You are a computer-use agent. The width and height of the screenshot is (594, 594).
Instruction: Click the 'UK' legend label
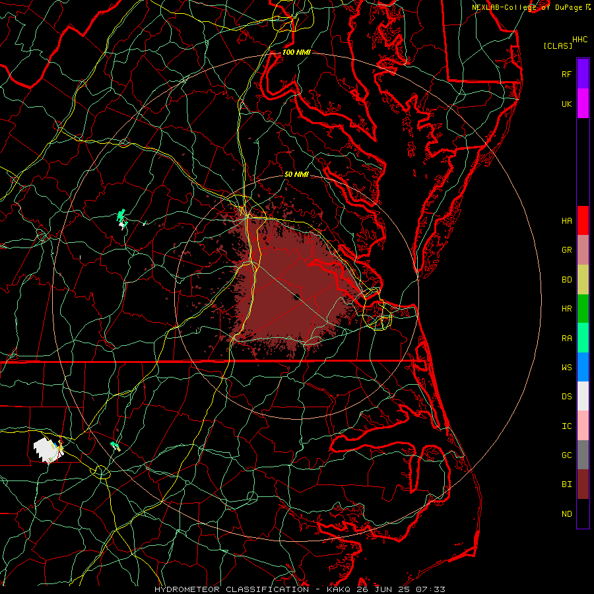[566, 104]
